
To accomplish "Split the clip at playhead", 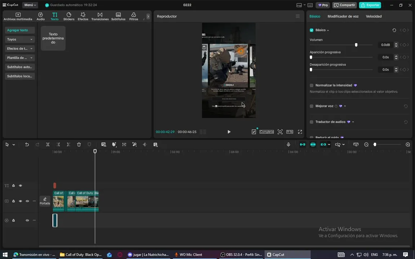I will point(48,145).
